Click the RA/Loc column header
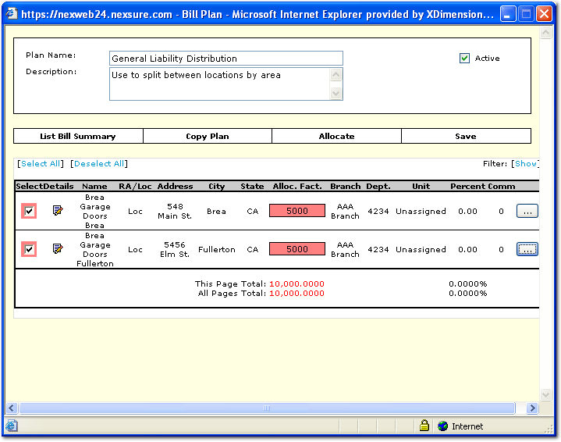Screen dimensions: 561x442 click(135, 187)
